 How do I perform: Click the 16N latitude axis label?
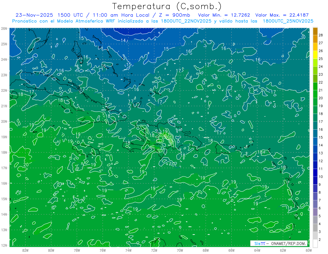(x=4, y=183)
